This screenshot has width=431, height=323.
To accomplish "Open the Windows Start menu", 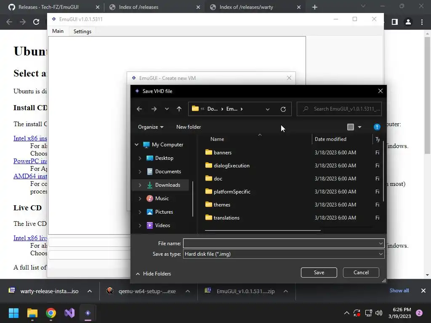I will pyautogui.click(x=13, y=313).
